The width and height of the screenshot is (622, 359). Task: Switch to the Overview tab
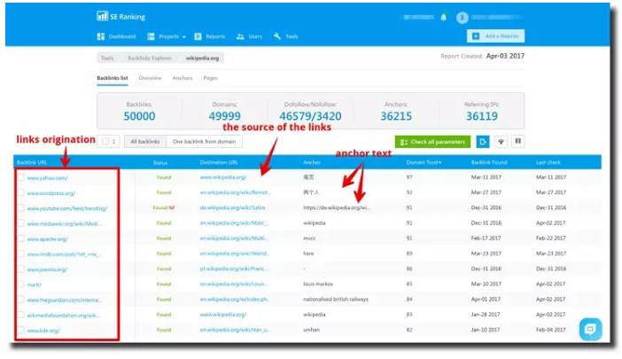(x=150, y=78)
